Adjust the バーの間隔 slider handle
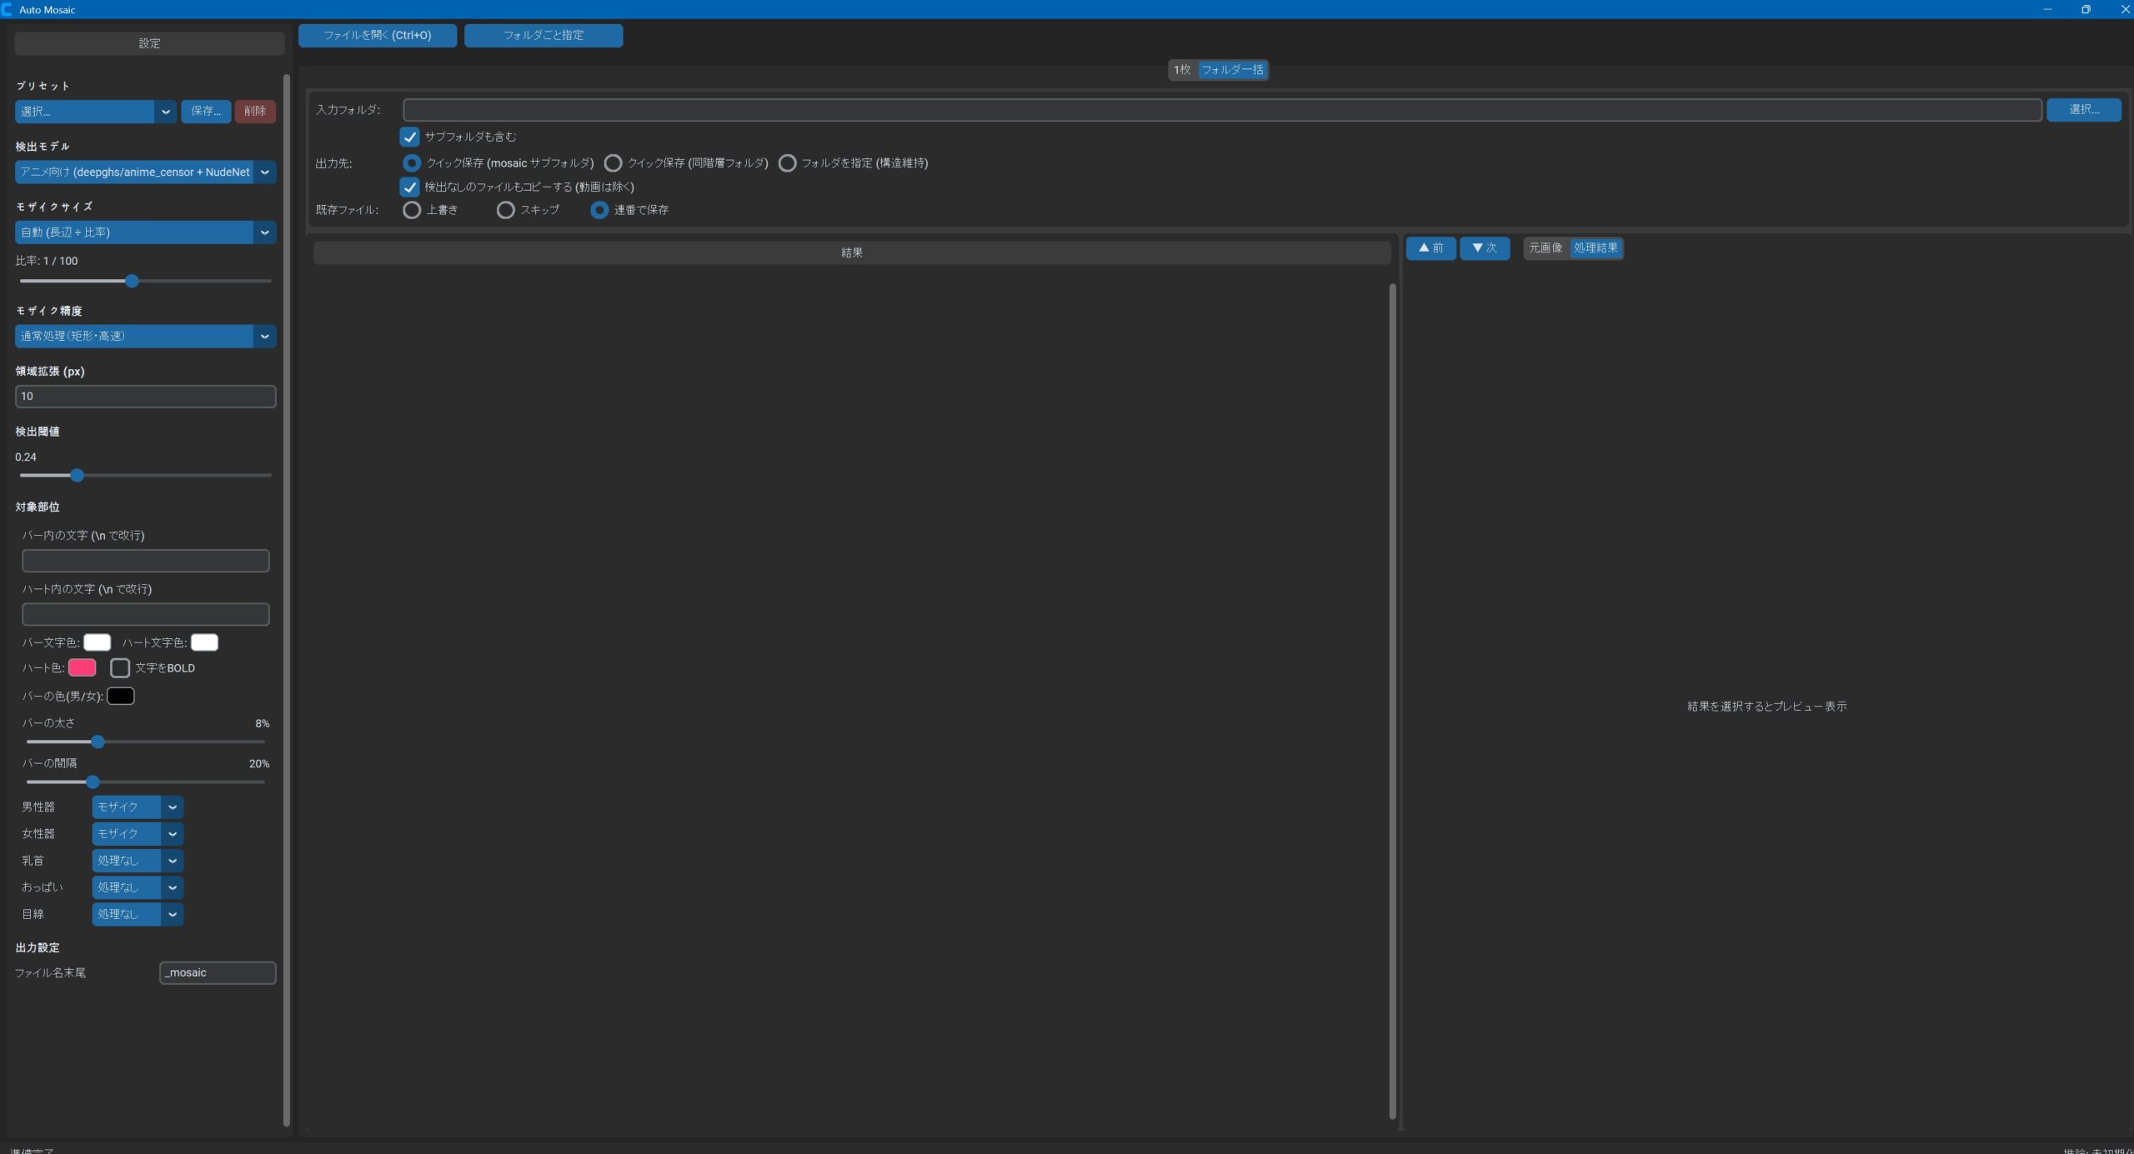 93,782
